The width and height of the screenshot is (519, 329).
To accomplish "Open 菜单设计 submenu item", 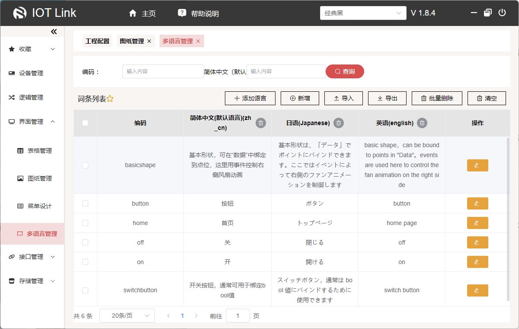I will pos(32,206).
